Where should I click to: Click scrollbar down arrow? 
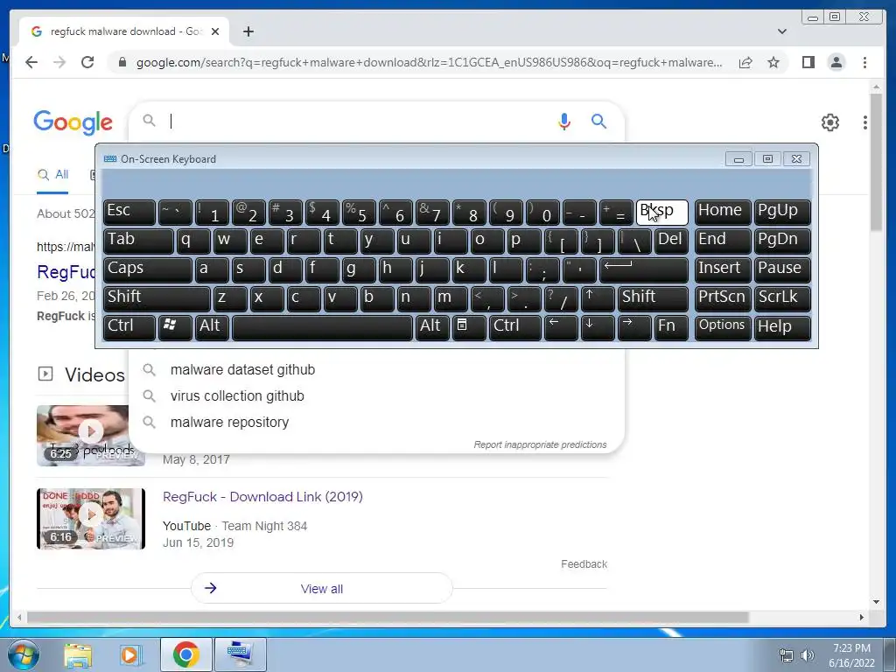point(876,601)
